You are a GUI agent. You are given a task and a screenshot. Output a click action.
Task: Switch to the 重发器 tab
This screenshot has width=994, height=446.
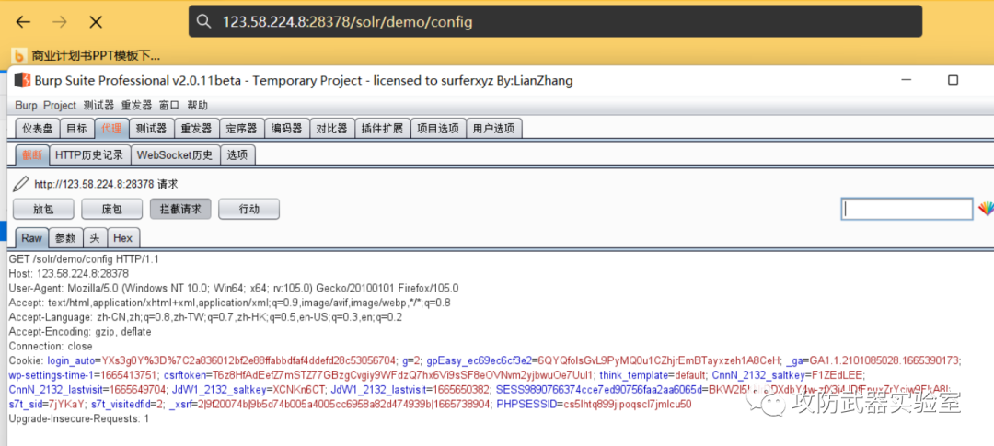(196, 129)
